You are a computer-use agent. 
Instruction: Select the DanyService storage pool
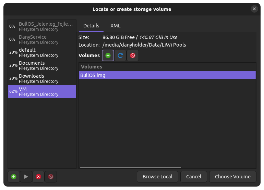[x=42, y=39]
